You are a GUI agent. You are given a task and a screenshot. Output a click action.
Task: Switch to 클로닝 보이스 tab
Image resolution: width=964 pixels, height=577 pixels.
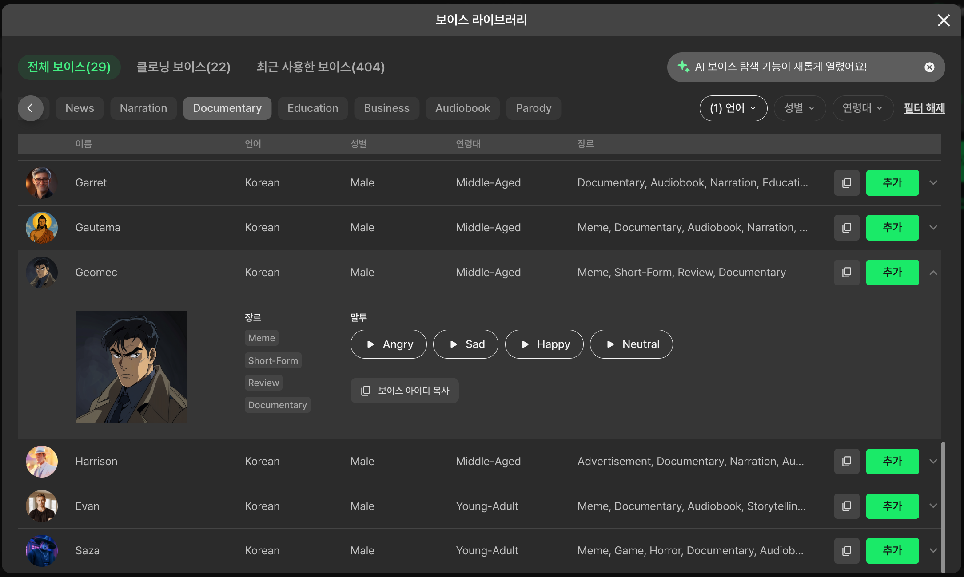pyautogui.click(x=183, y=67)
